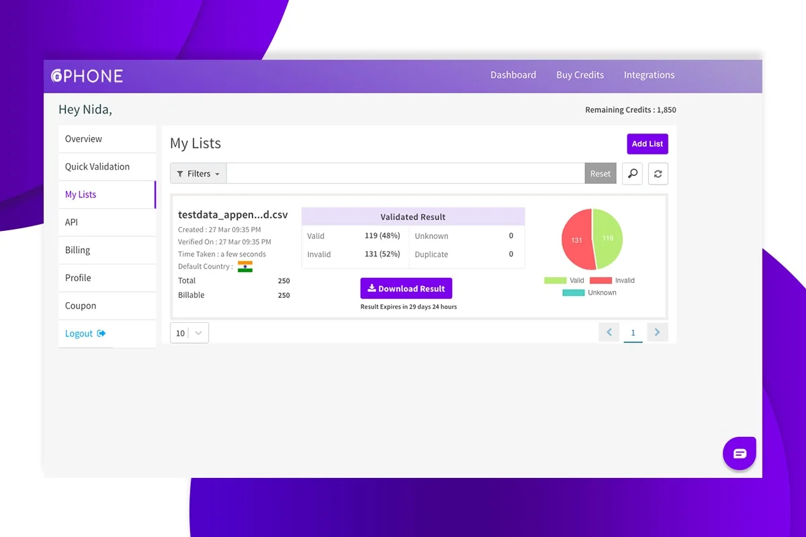Click the list search input field
Image resolution: width=806 pixels, height=537 pixels.
[406, 173]
